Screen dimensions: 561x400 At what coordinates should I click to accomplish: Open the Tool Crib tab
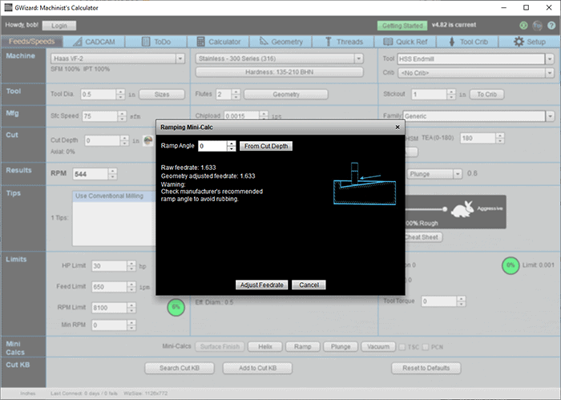467,42
